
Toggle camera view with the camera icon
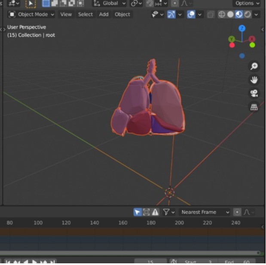coord(254,93)
